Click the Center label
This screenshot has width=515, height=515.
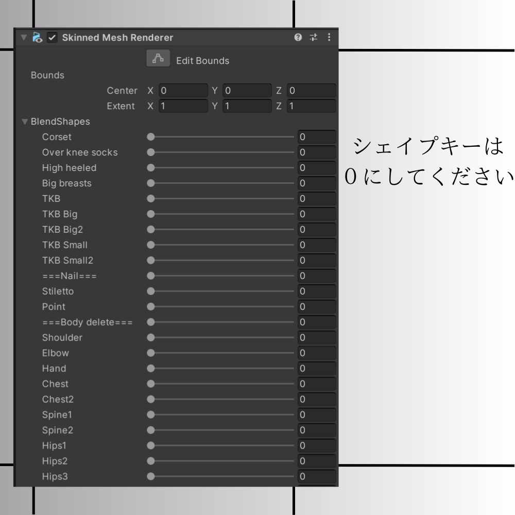pos(122,91)
